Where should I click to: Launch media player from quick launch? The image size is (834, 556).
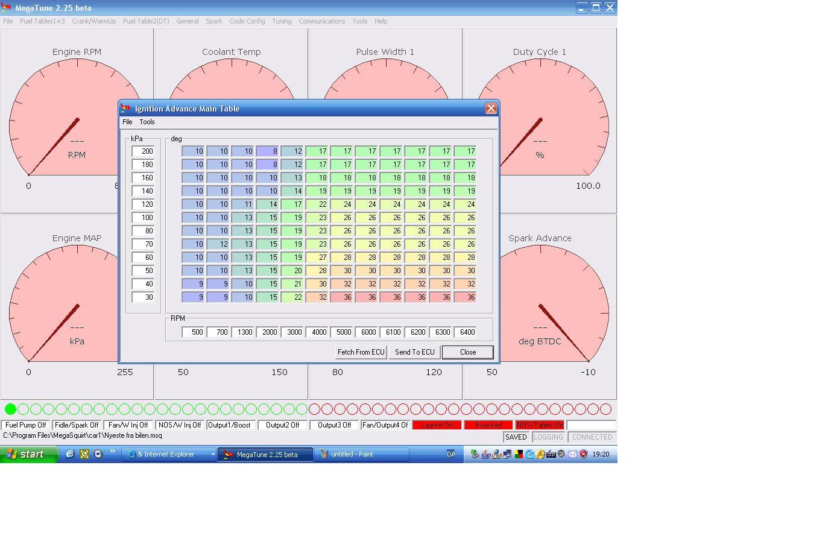pos(98,454)
